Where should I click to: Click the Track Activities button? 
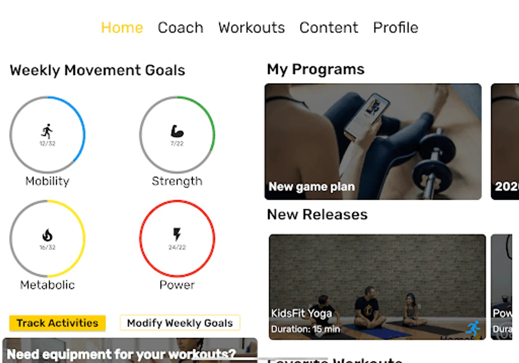tap(57, 323)
